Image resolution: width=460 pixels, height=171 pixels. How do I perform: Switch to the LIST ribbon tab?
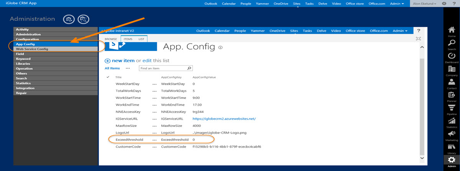141,39
